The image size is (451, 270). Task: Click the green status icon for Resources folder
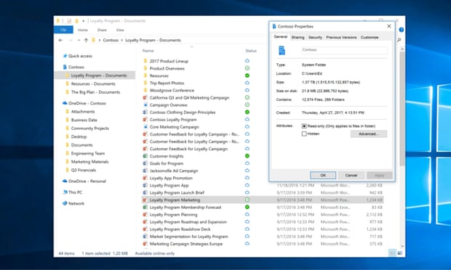coord(247,75)
